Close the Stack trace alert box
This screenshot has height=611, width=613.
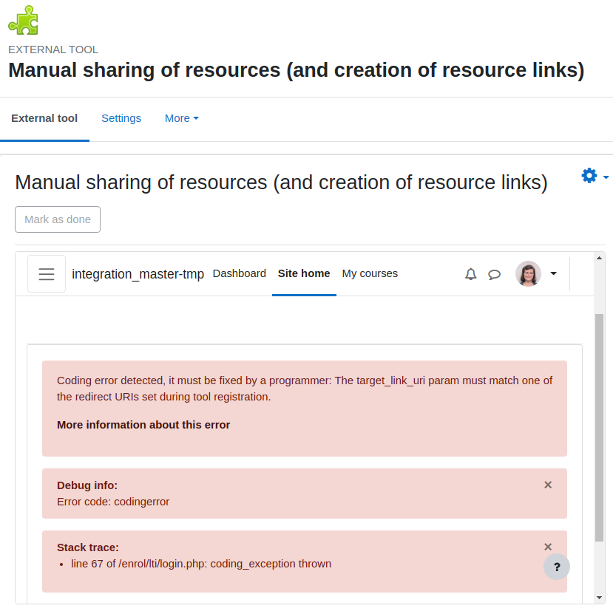point(548,547)
